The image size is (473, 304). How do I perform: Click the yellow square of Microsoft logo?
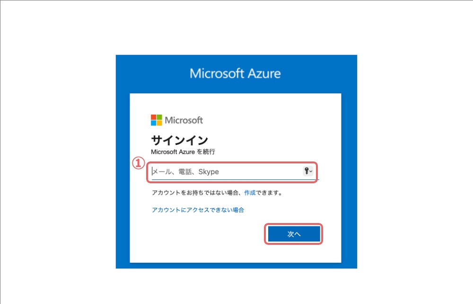pyautogui.click(x=159, y=123)
